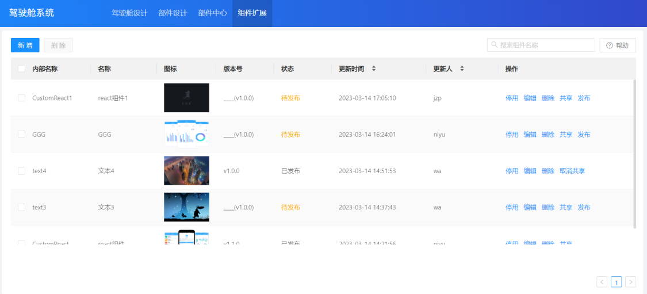The image size is (647, 294).
Task: Open the 部件中心 tab
Action: 212,13
